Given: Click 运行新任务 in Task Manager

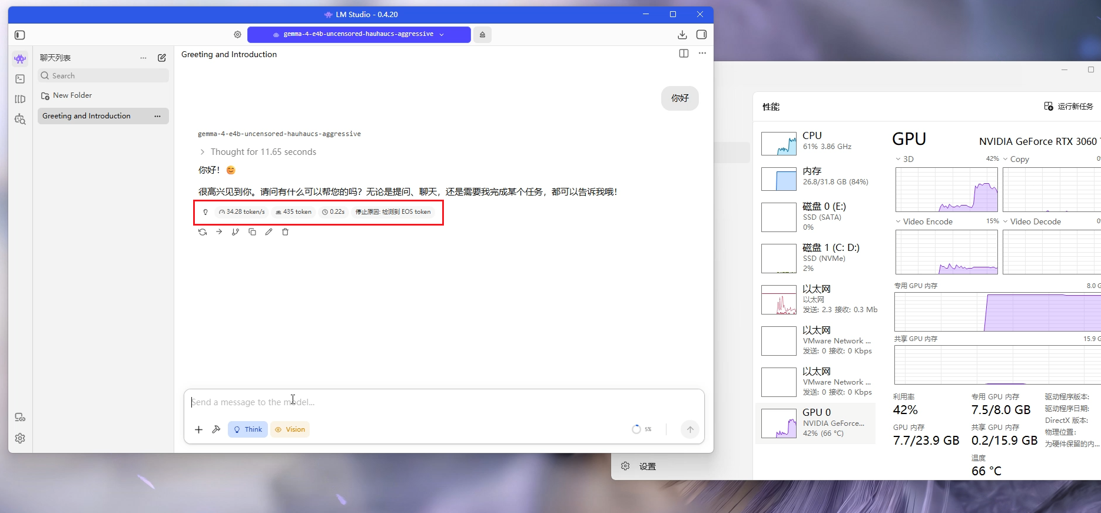Looking at the screenshot, I should [x=1069, y=107].
